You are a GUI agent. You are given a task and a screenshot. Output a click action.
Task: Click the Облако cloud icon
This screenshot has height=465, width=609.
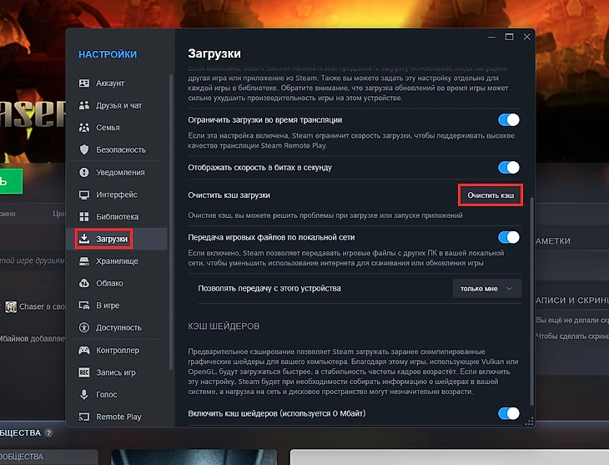(x=84, y=283)
